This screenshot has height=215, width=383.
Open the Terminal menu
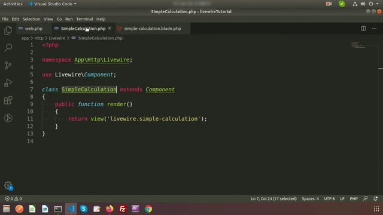coord(84,19)
